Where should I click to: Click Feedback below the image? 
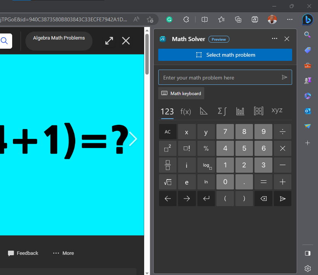point(23,253)
